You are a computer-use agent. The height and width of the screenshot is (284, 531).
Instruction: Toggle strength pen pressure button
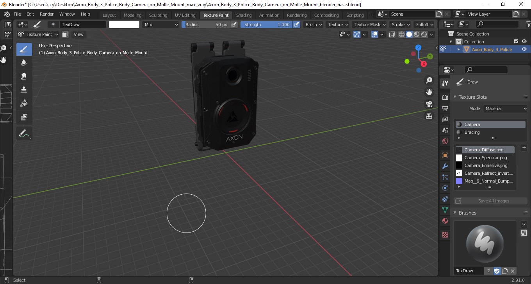[296, 25]
